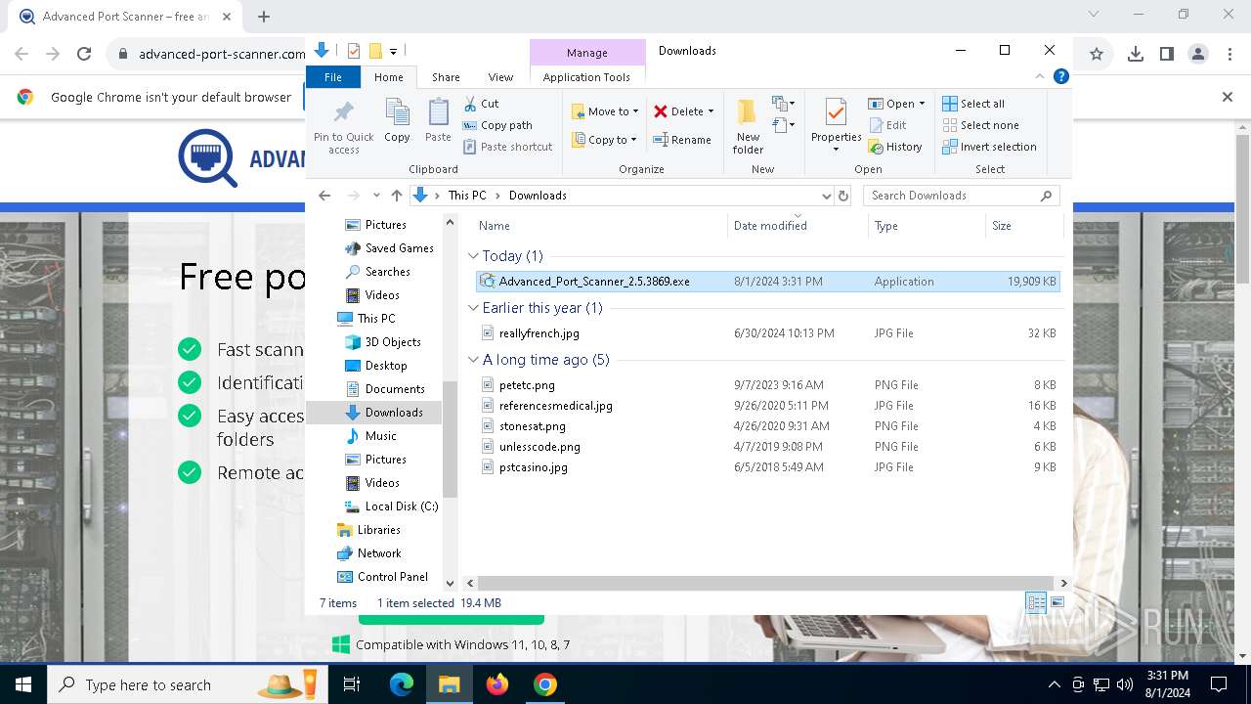Cut the selected file
Screen dimensions: 1251x704
coord(481,104)
